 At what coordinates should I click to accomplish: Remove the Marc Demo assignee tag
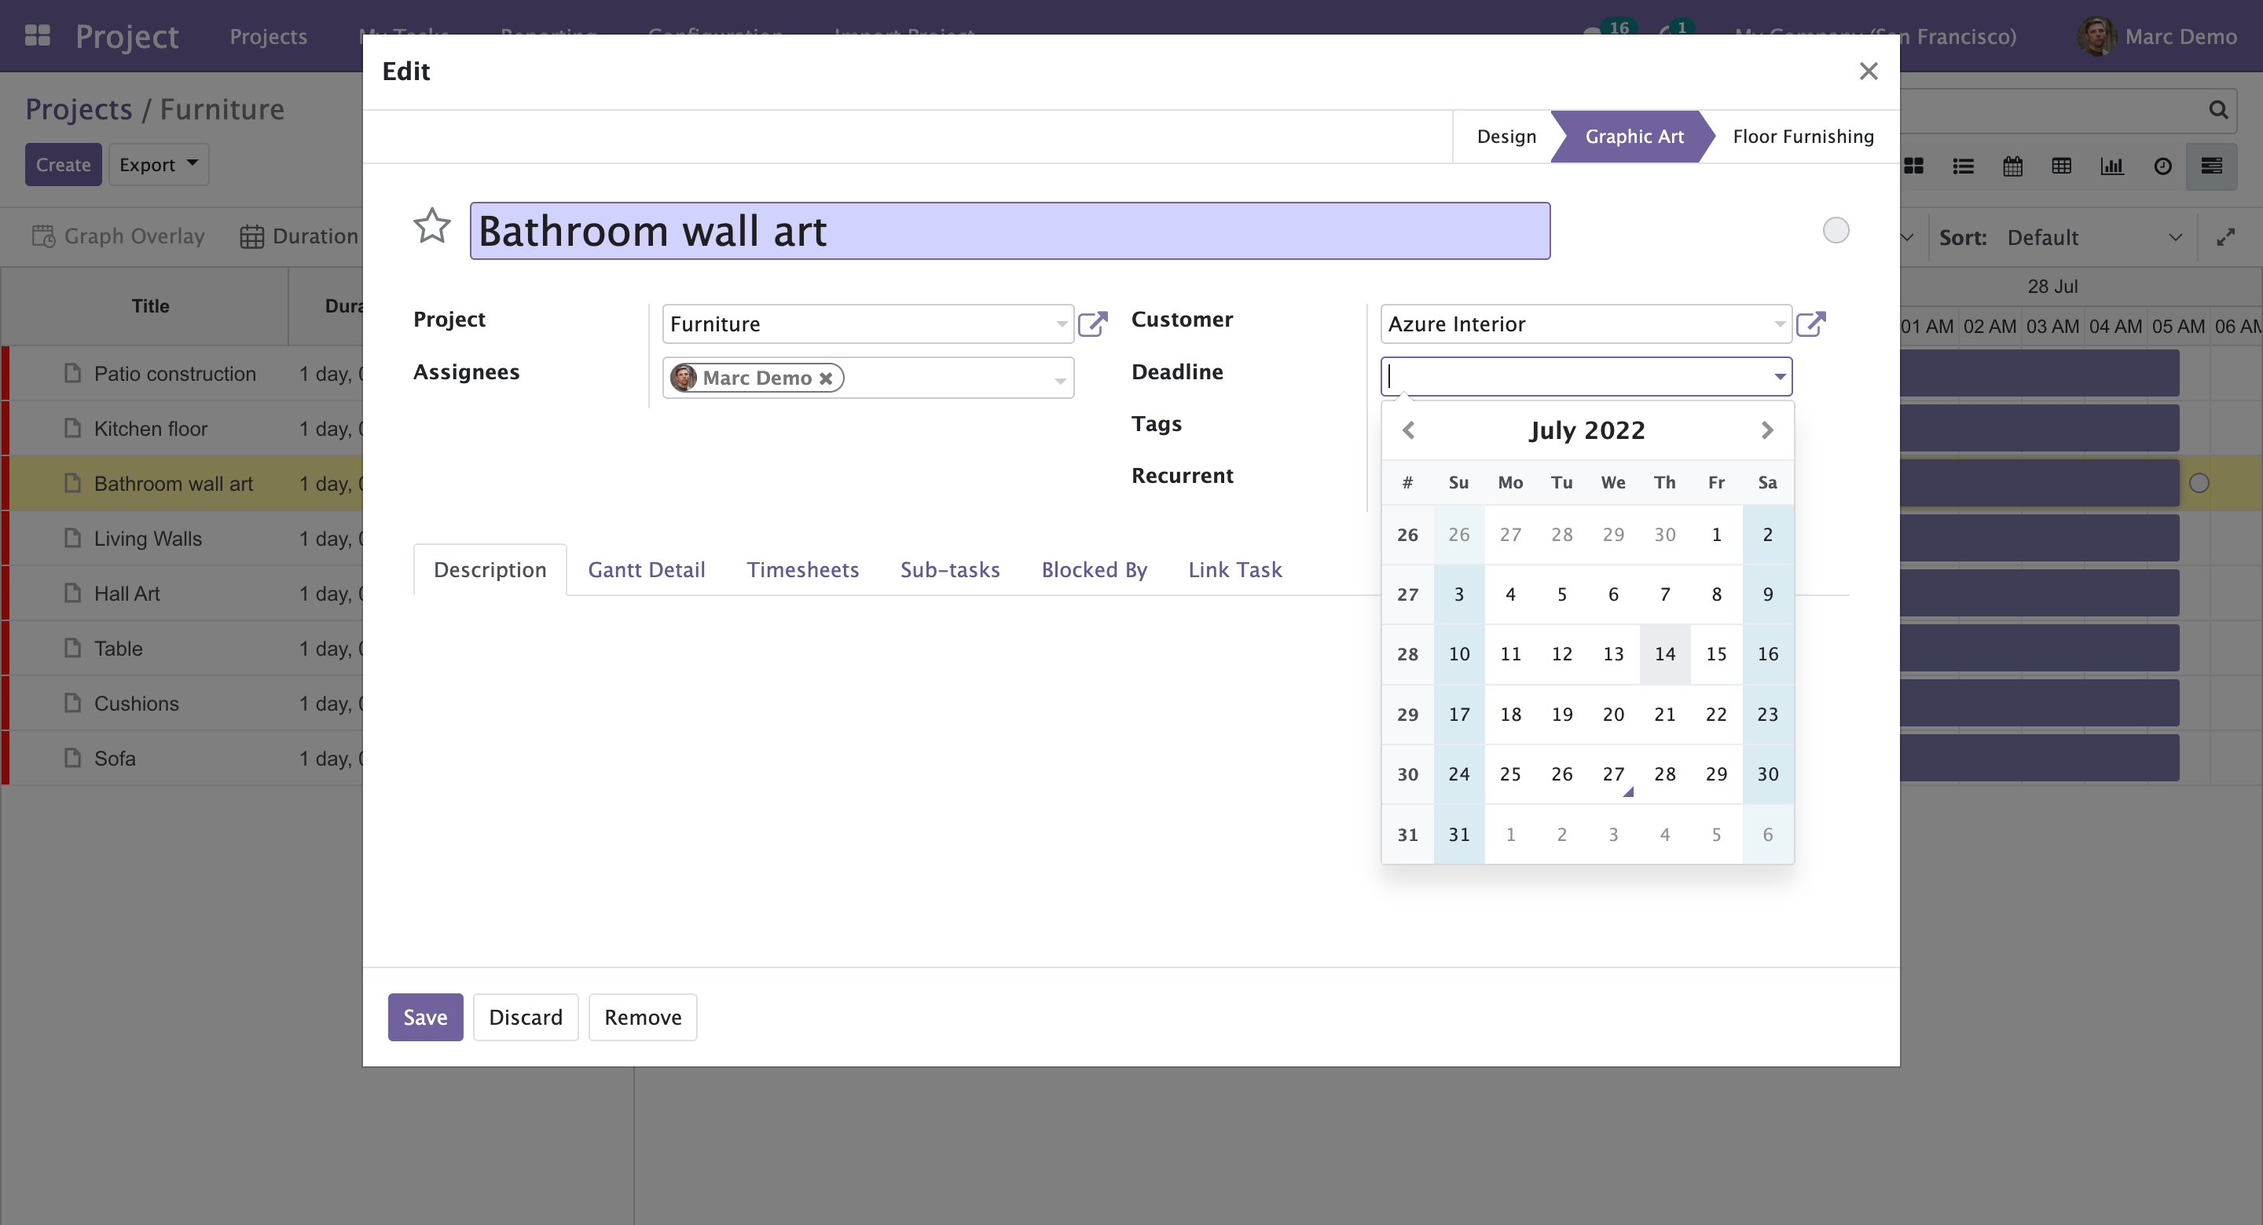[826, 378]
